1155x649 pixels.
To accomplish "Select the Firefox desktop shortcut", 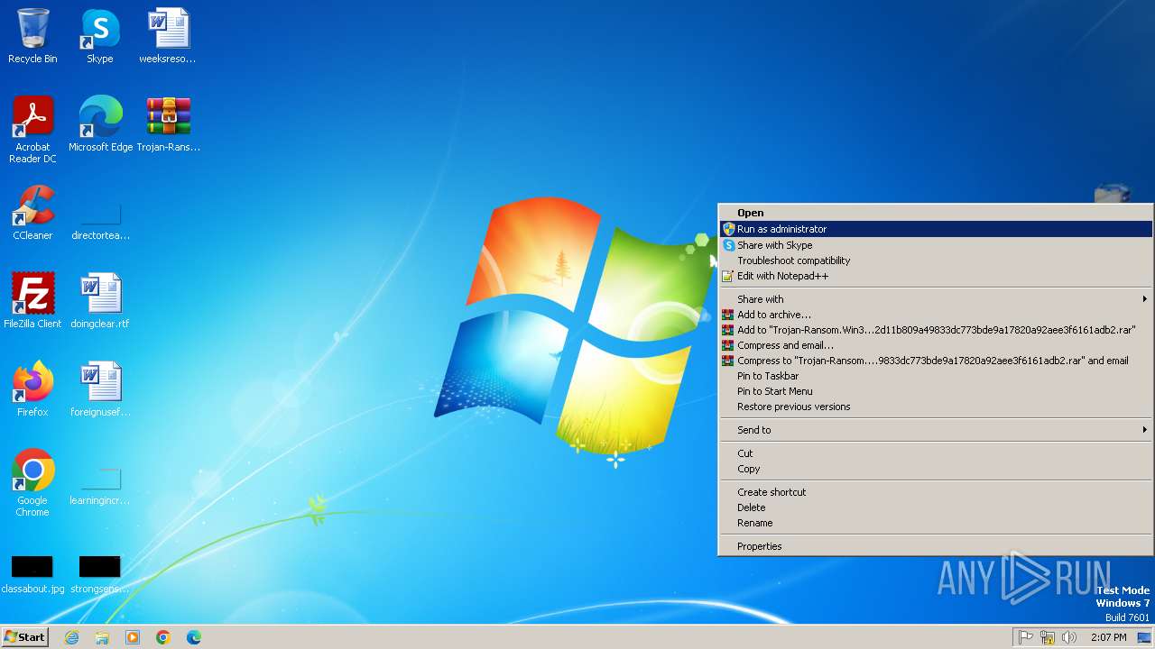I will click(32, 389).
